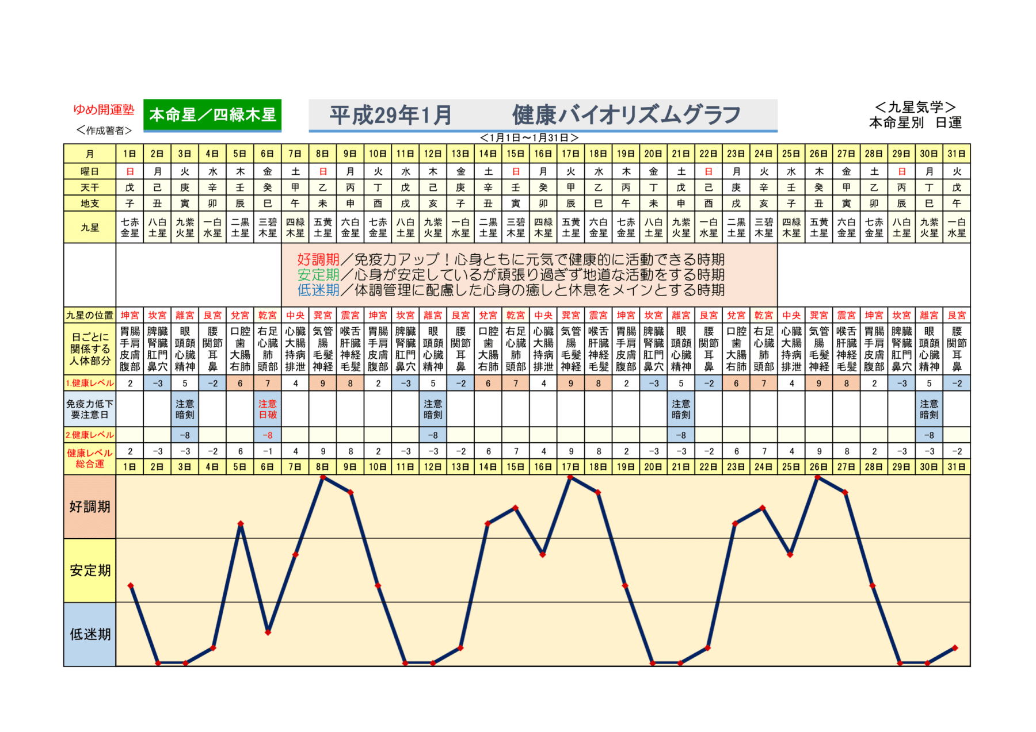Click the 健康レベル総合運 row header
The image size is (1036, 732).
[x=90, y=458]
